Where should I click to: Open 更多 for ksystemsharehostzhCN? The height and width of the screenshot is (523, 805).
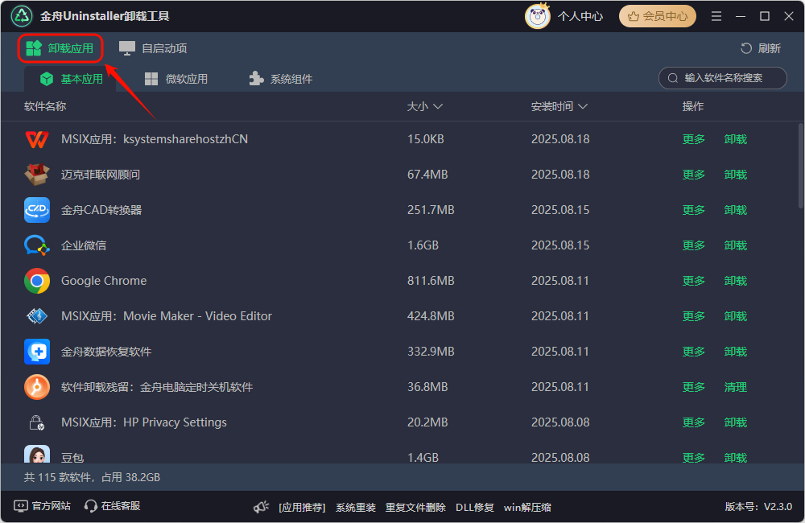click(x=694, y=139)
